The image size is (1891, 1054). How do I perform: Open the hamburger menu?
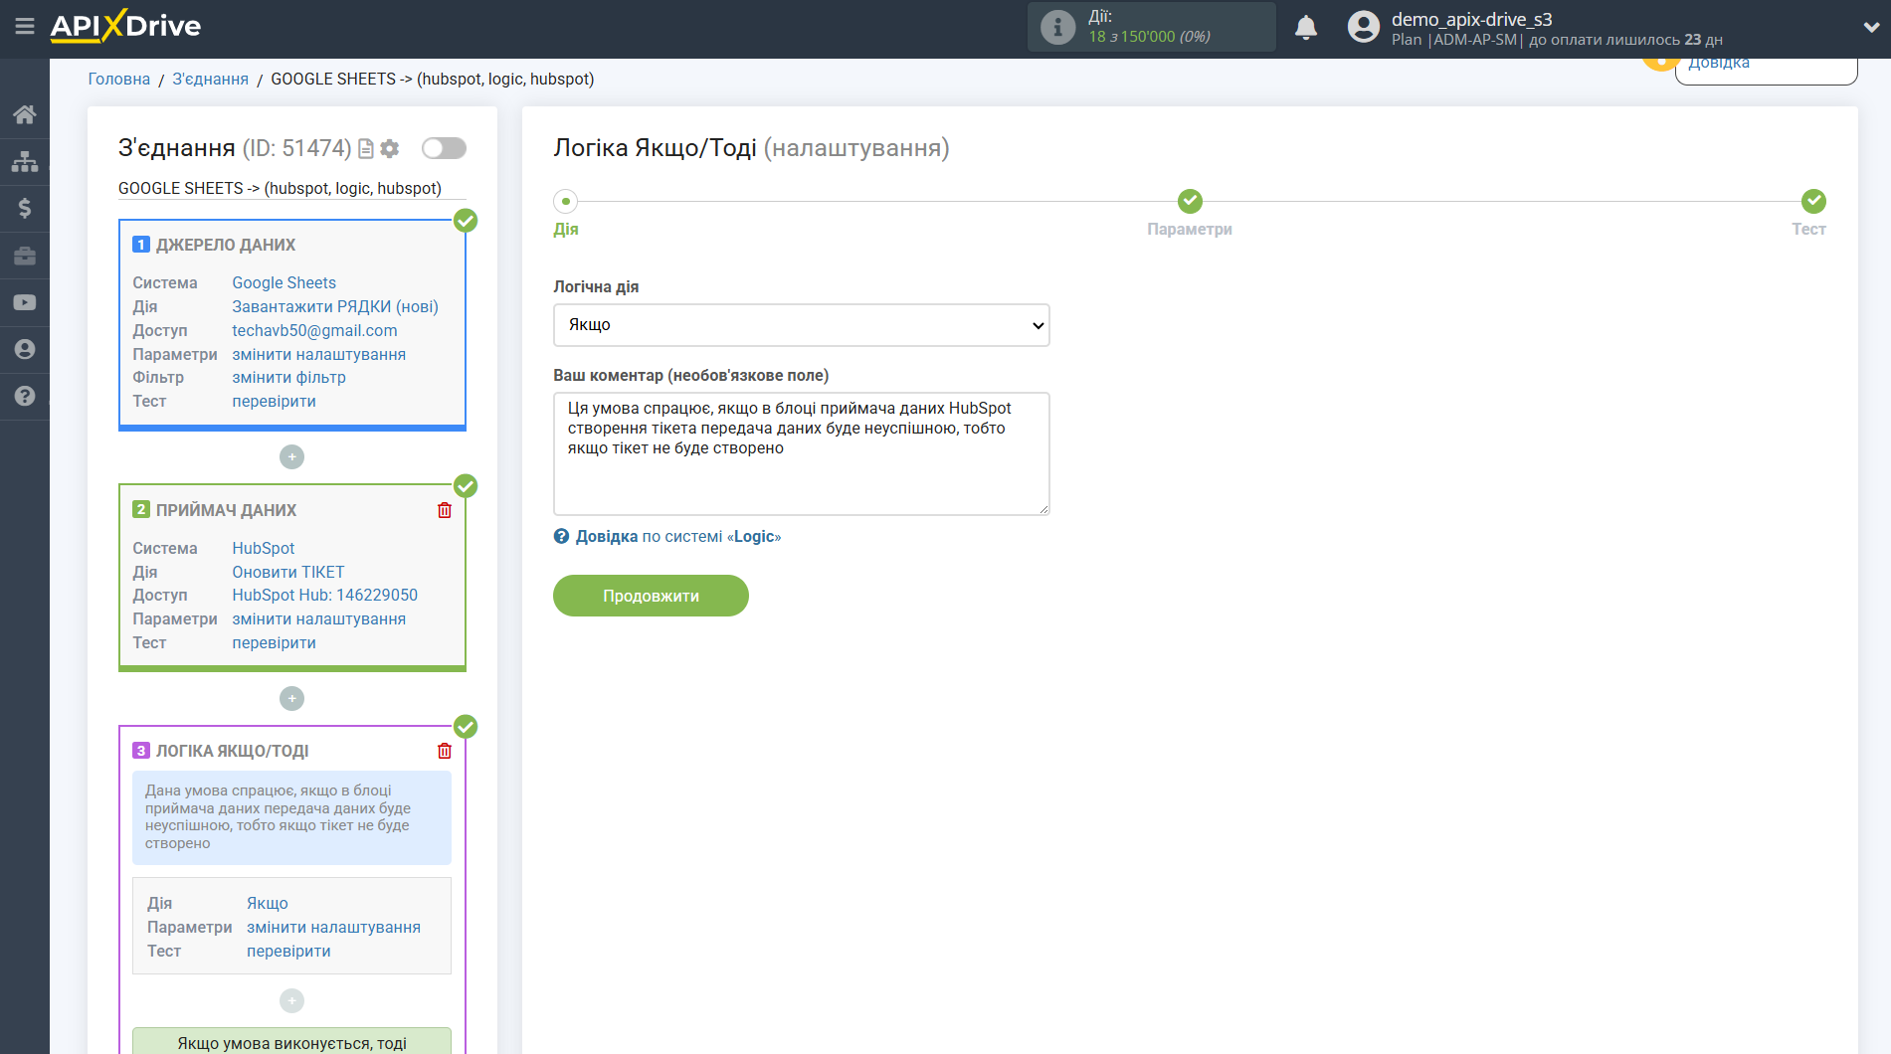coord(25,27)
